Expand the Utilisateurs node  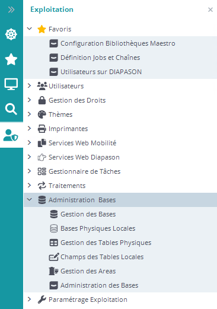(30, 85)
